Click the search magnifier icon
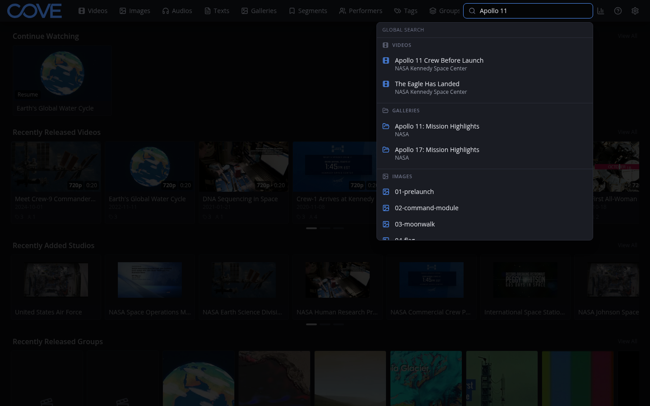650x406 pixels. (x=472, y=11)
